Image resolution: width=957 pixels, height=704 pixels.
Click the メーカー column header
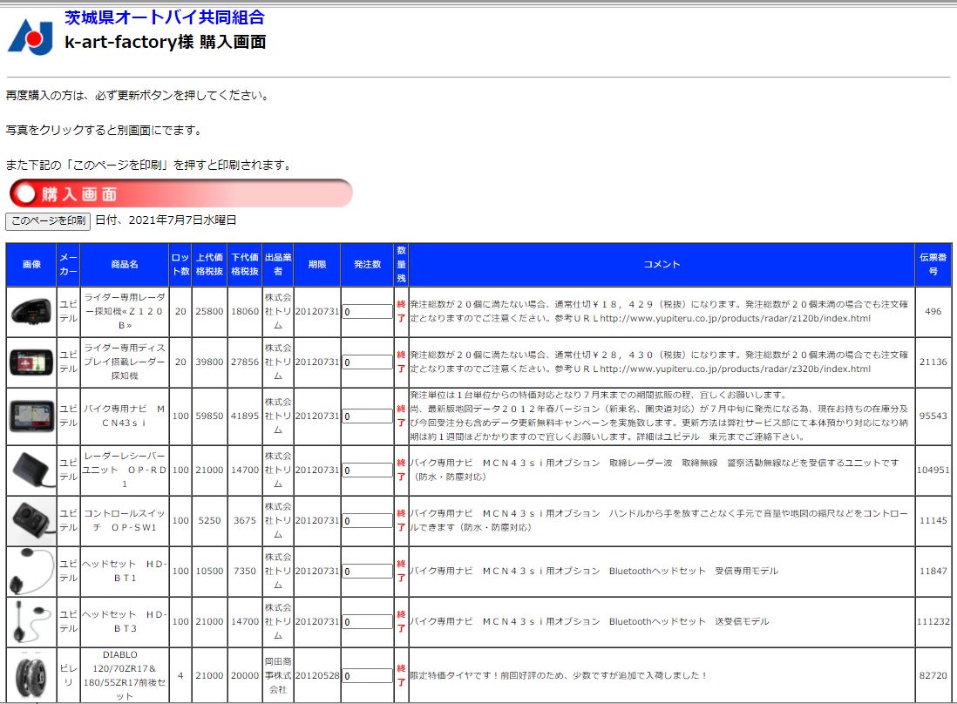68,264
